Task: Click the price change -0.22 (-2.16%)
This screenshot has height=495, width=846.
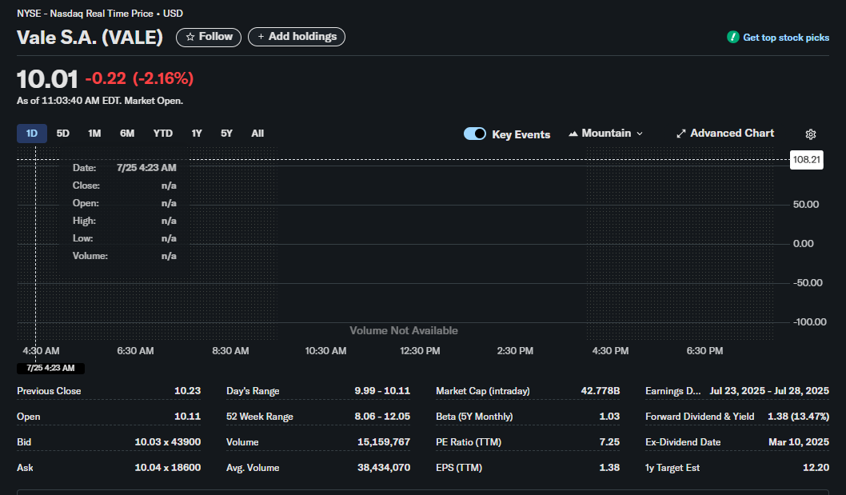Action: (139, 79)
